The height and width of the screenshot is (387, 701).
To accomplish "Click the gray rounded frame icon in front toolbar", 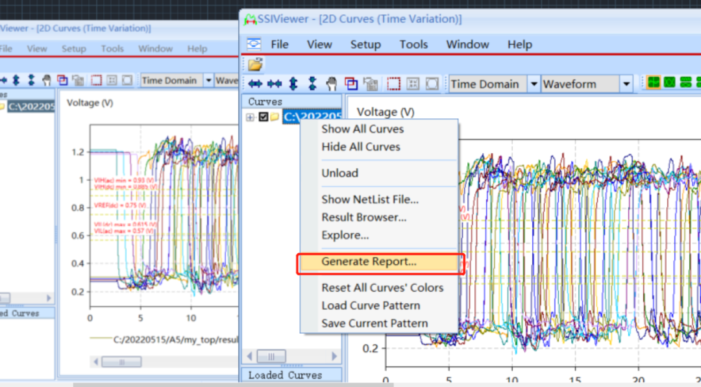I will pos(432,84).
